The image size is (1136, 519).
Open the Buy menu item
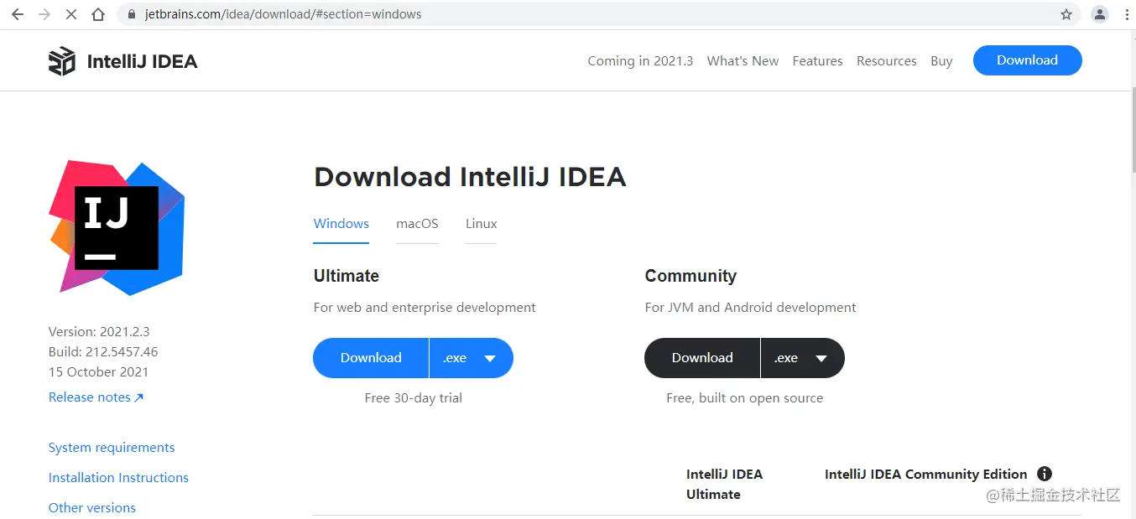click(941, 61)
